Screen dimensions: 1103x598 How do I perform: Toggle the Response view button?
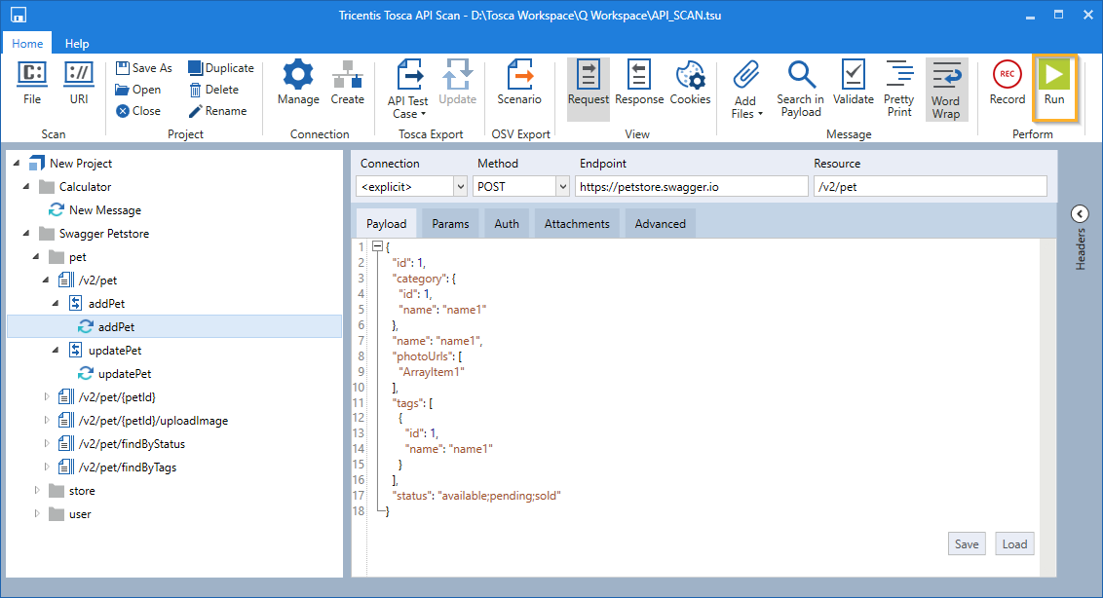pyautogui.click(x=639, y=84)
